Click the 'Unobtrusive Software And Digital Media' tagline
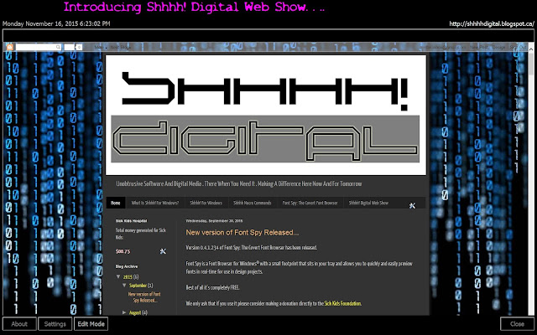Screen dimensions: 537x335 click(x=238, y=184)
